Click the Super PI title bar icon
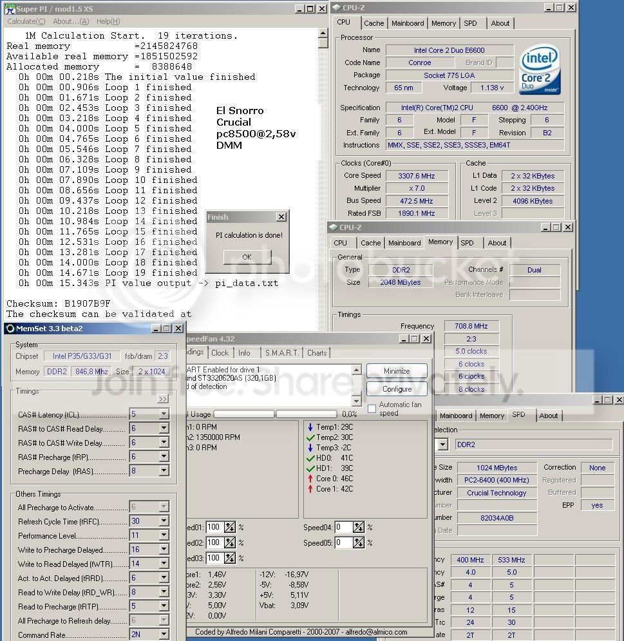Viewport: 624px width, 641px height. [10, 8]
